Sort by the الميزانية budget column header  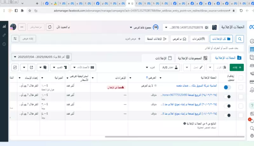pos(59,78)
